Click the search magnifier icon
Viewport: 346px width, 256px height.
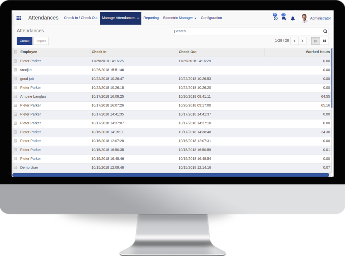(325, 31)
